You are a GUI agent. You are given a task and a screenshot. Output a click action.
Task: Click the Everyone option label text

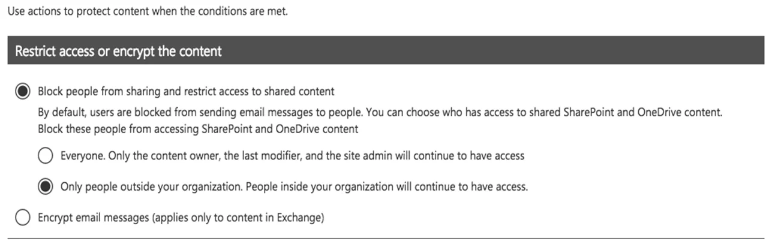tap(292, 156)
